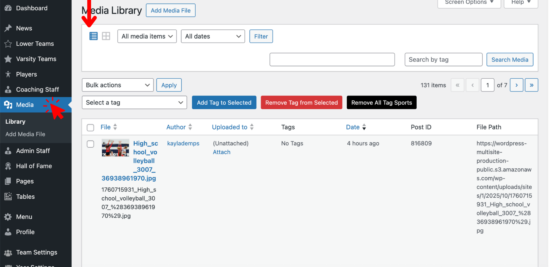Screen dimensions: 550x267
Task: Expand the Bulk actions dropdown
Action: 117,85
